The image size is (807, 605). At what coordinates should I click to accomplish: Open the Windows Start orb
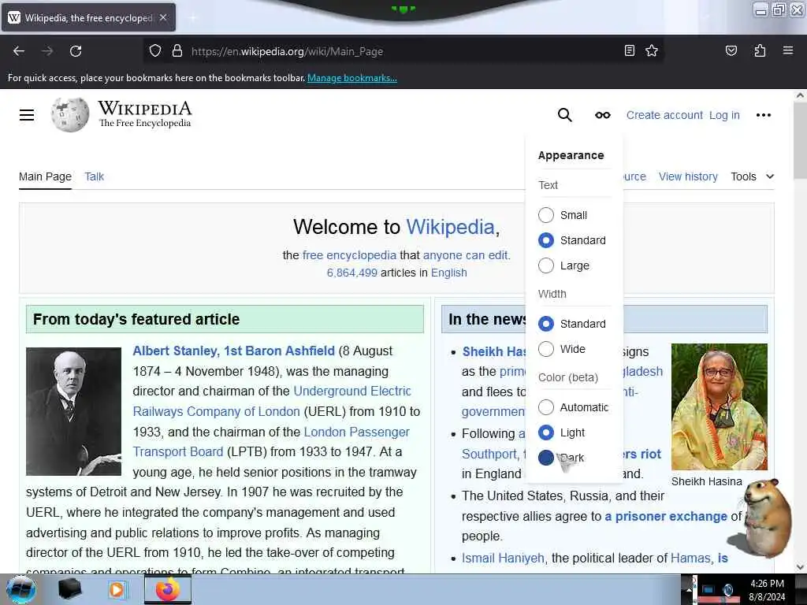(x=21, y=589)
